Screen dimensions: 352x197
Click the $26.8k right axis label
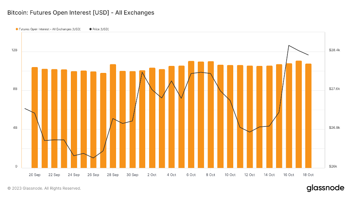coord(334,128)
